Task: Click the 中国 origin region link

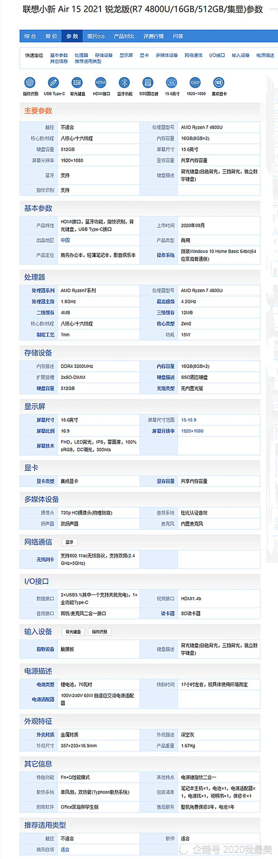Action: point(65,240)
